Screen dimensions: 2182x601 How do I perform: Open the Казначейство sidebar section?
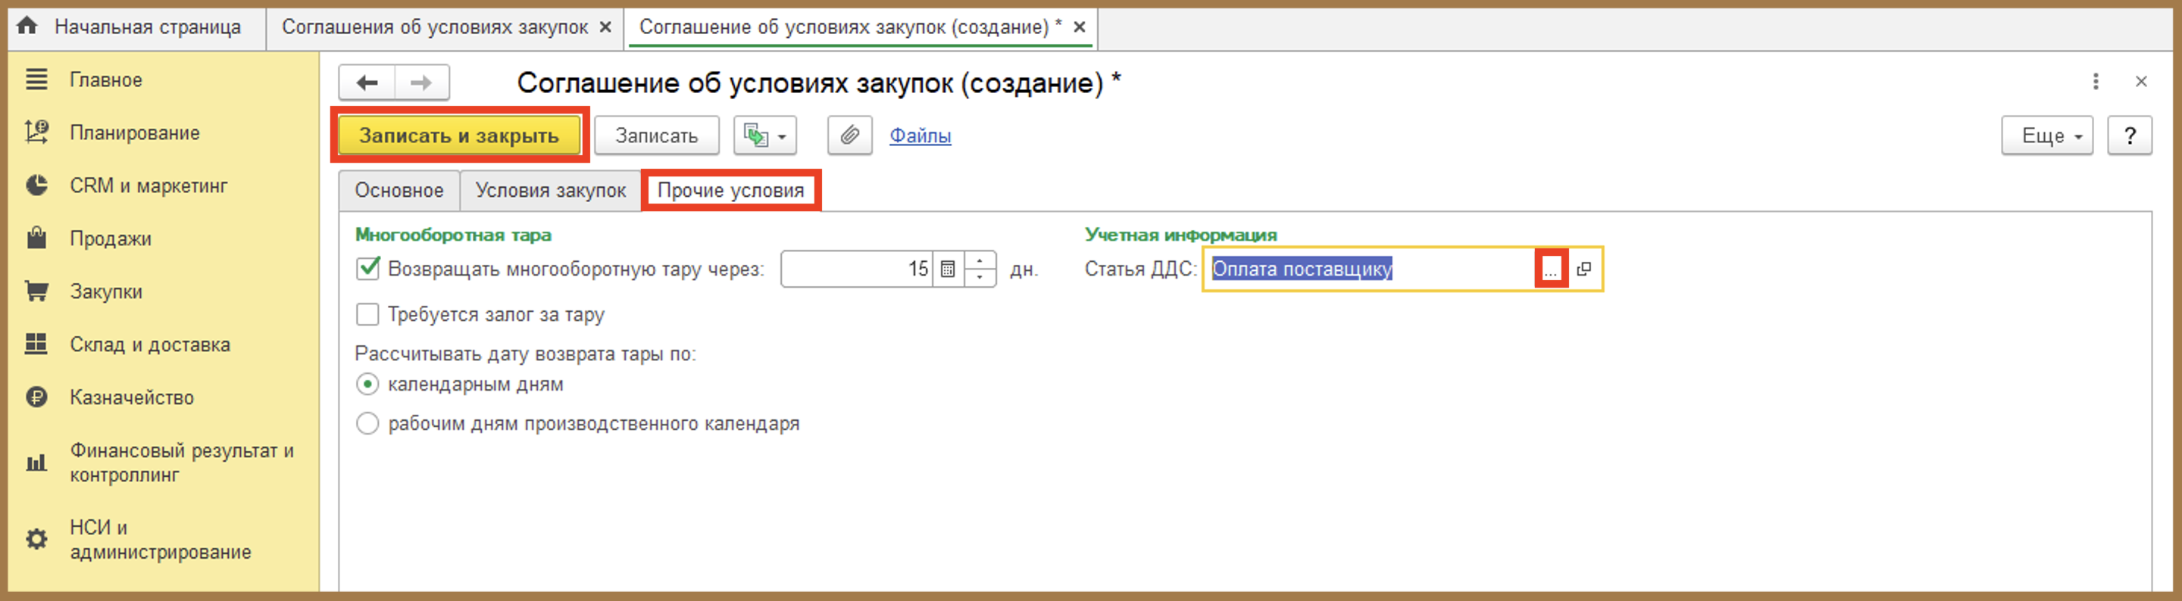tap(132, 397)
